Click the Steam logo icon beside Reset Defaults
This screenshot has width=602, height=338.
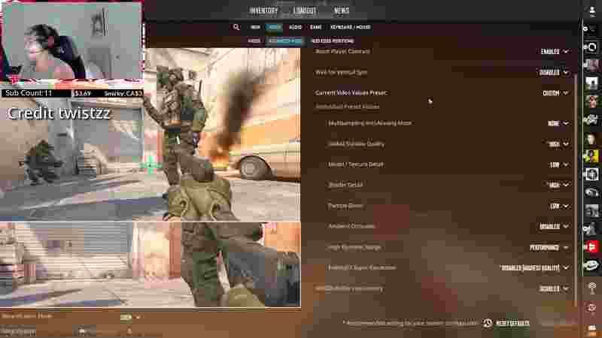(487, 323)
